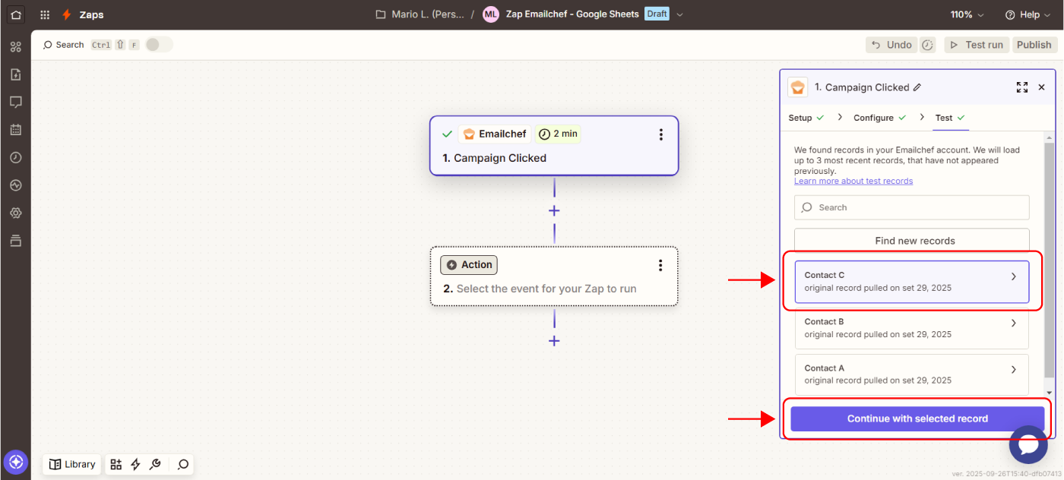The height and width of the screenshot is (480, 1064).
Task: Open the chat support bubble
Action: tap(1028, 445)
